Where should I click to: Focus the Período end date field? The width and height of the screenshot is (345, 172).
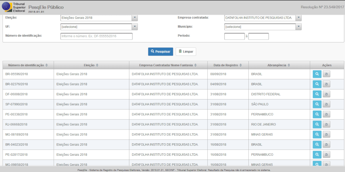click(258, 36)
